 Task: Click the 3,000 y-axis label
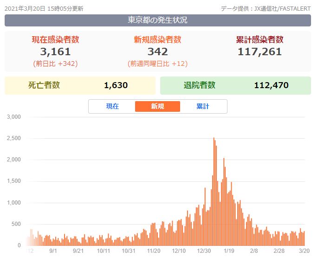[x=14, y=117]
